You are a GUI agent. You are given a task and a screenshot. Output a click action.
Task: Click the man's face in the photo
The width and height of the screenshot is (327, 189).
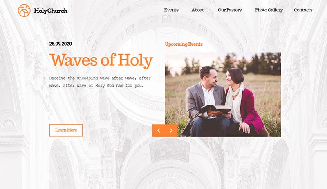point(211,78)
